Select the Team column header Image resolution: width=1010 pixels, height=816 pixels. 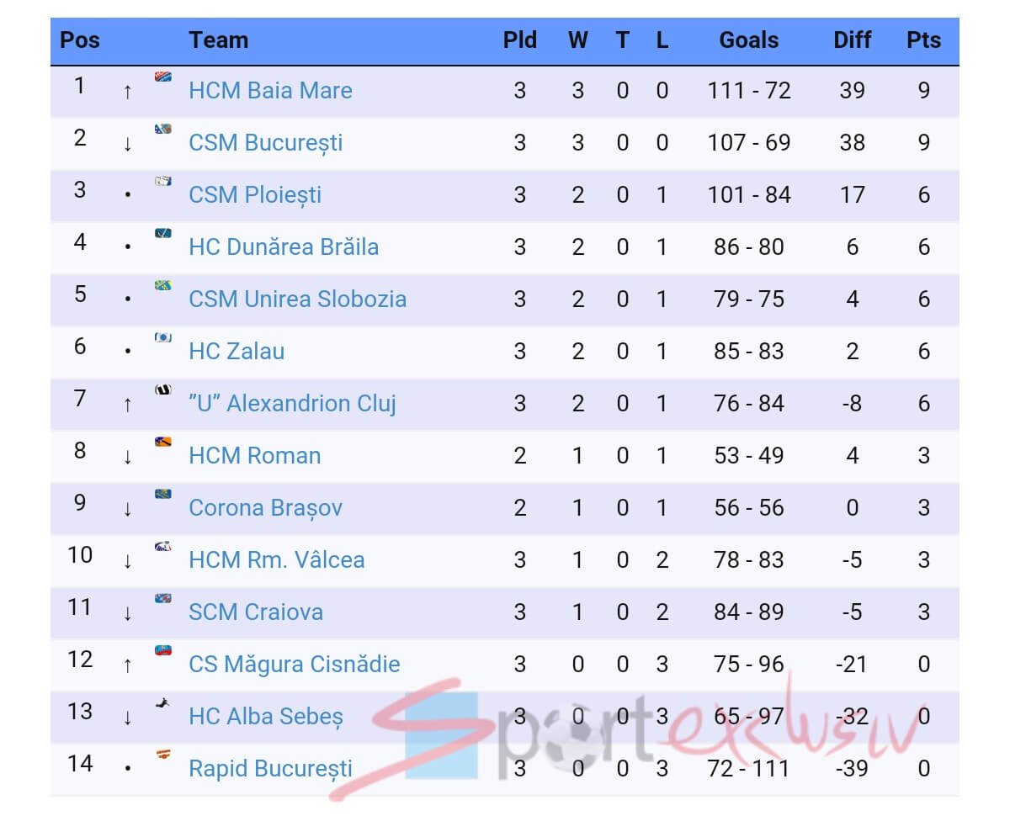click(218, 40)
